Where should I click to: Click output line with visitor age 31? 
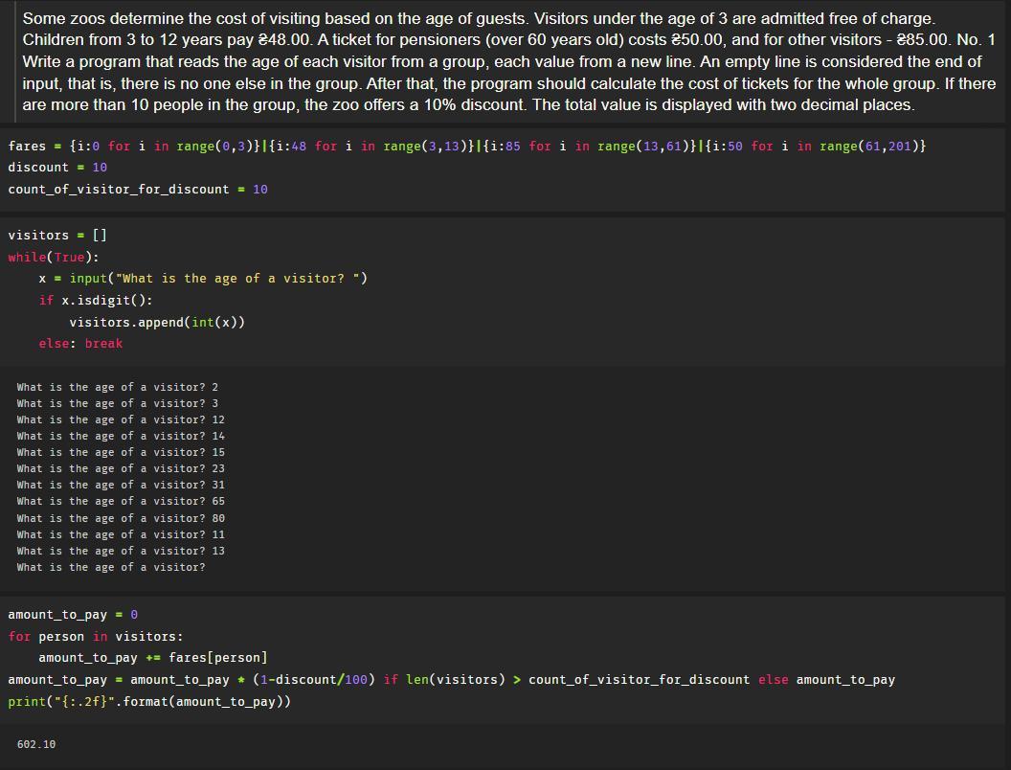(x=121, y=485)
